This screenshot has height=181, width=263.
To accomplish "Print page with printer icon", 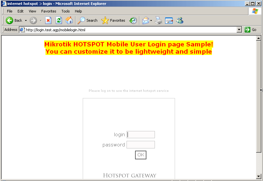I will pyautogui.click(x=158, y=20).
